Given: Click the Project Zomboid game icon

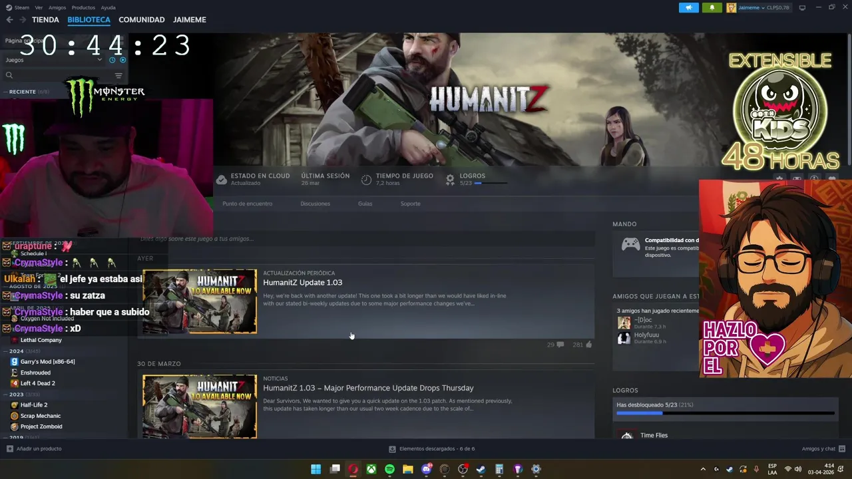Looking at the screenshot, I should tap(14, 426).
